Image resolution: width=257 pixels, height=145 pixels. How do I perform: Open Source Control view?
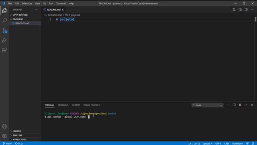pyautogui.click(x=4, y=31)
